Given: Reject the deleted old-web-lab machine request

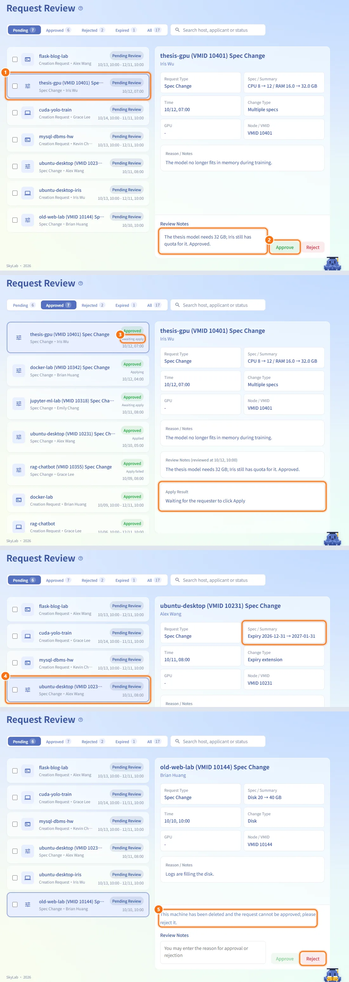Looking at the screenshot, I should [x=313, y=958].
